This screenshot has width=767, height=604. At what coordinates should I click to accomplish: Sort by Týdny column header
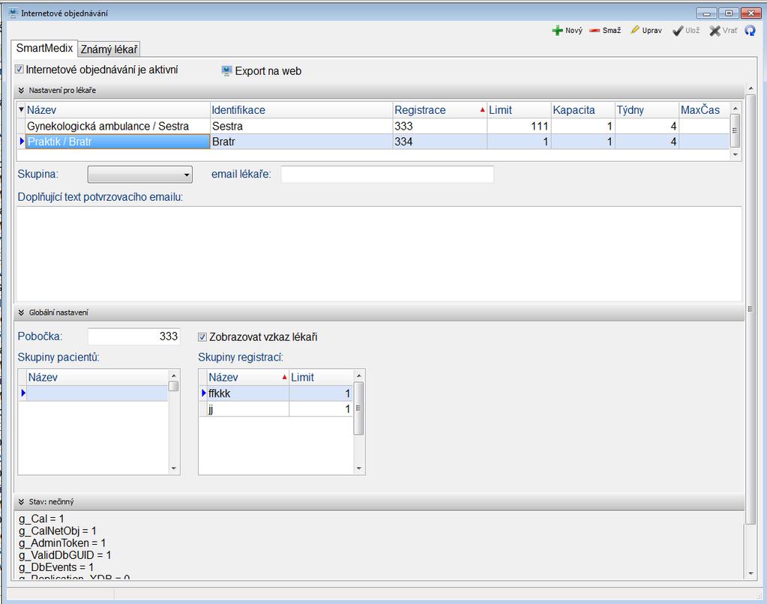point(647,110)
